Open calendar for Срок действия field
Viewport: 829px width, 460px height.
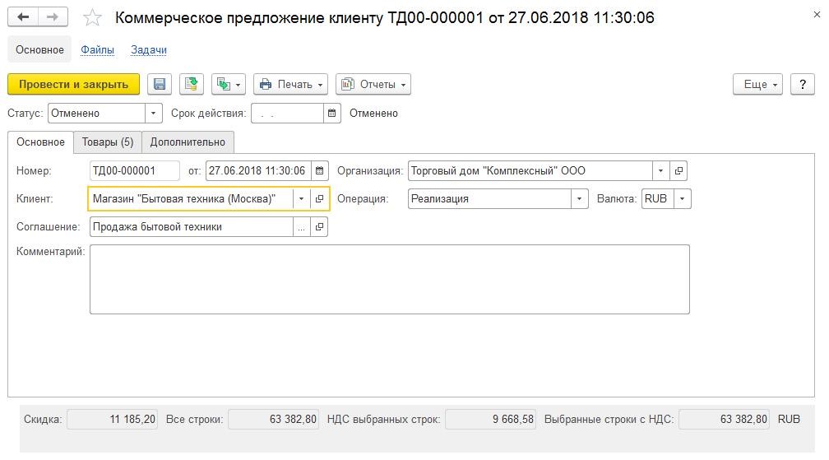332,114
